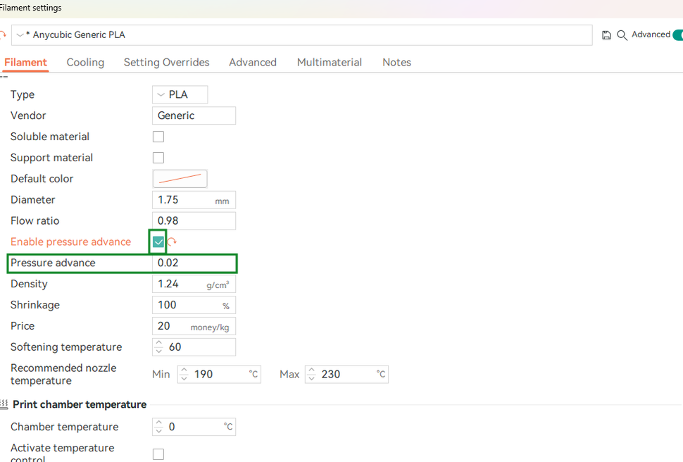683x462 pixels.
Task: Expand the filament Type PLA dropdown
Action: (180, 94)
